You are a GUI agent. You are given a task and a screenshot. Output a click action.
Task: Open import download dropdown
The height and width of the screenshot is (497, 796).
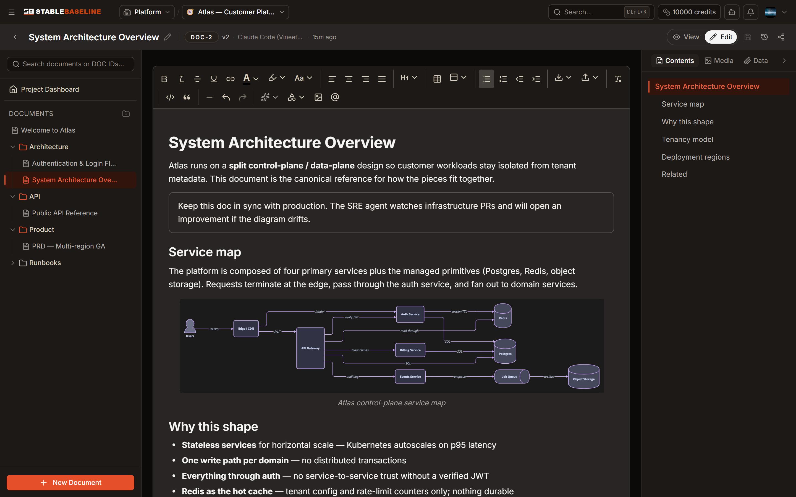click(563, 78)
